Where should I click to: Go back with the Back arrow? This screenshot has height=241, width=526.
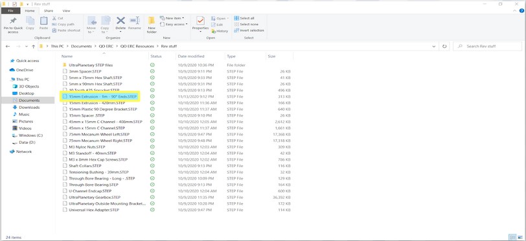8,46
